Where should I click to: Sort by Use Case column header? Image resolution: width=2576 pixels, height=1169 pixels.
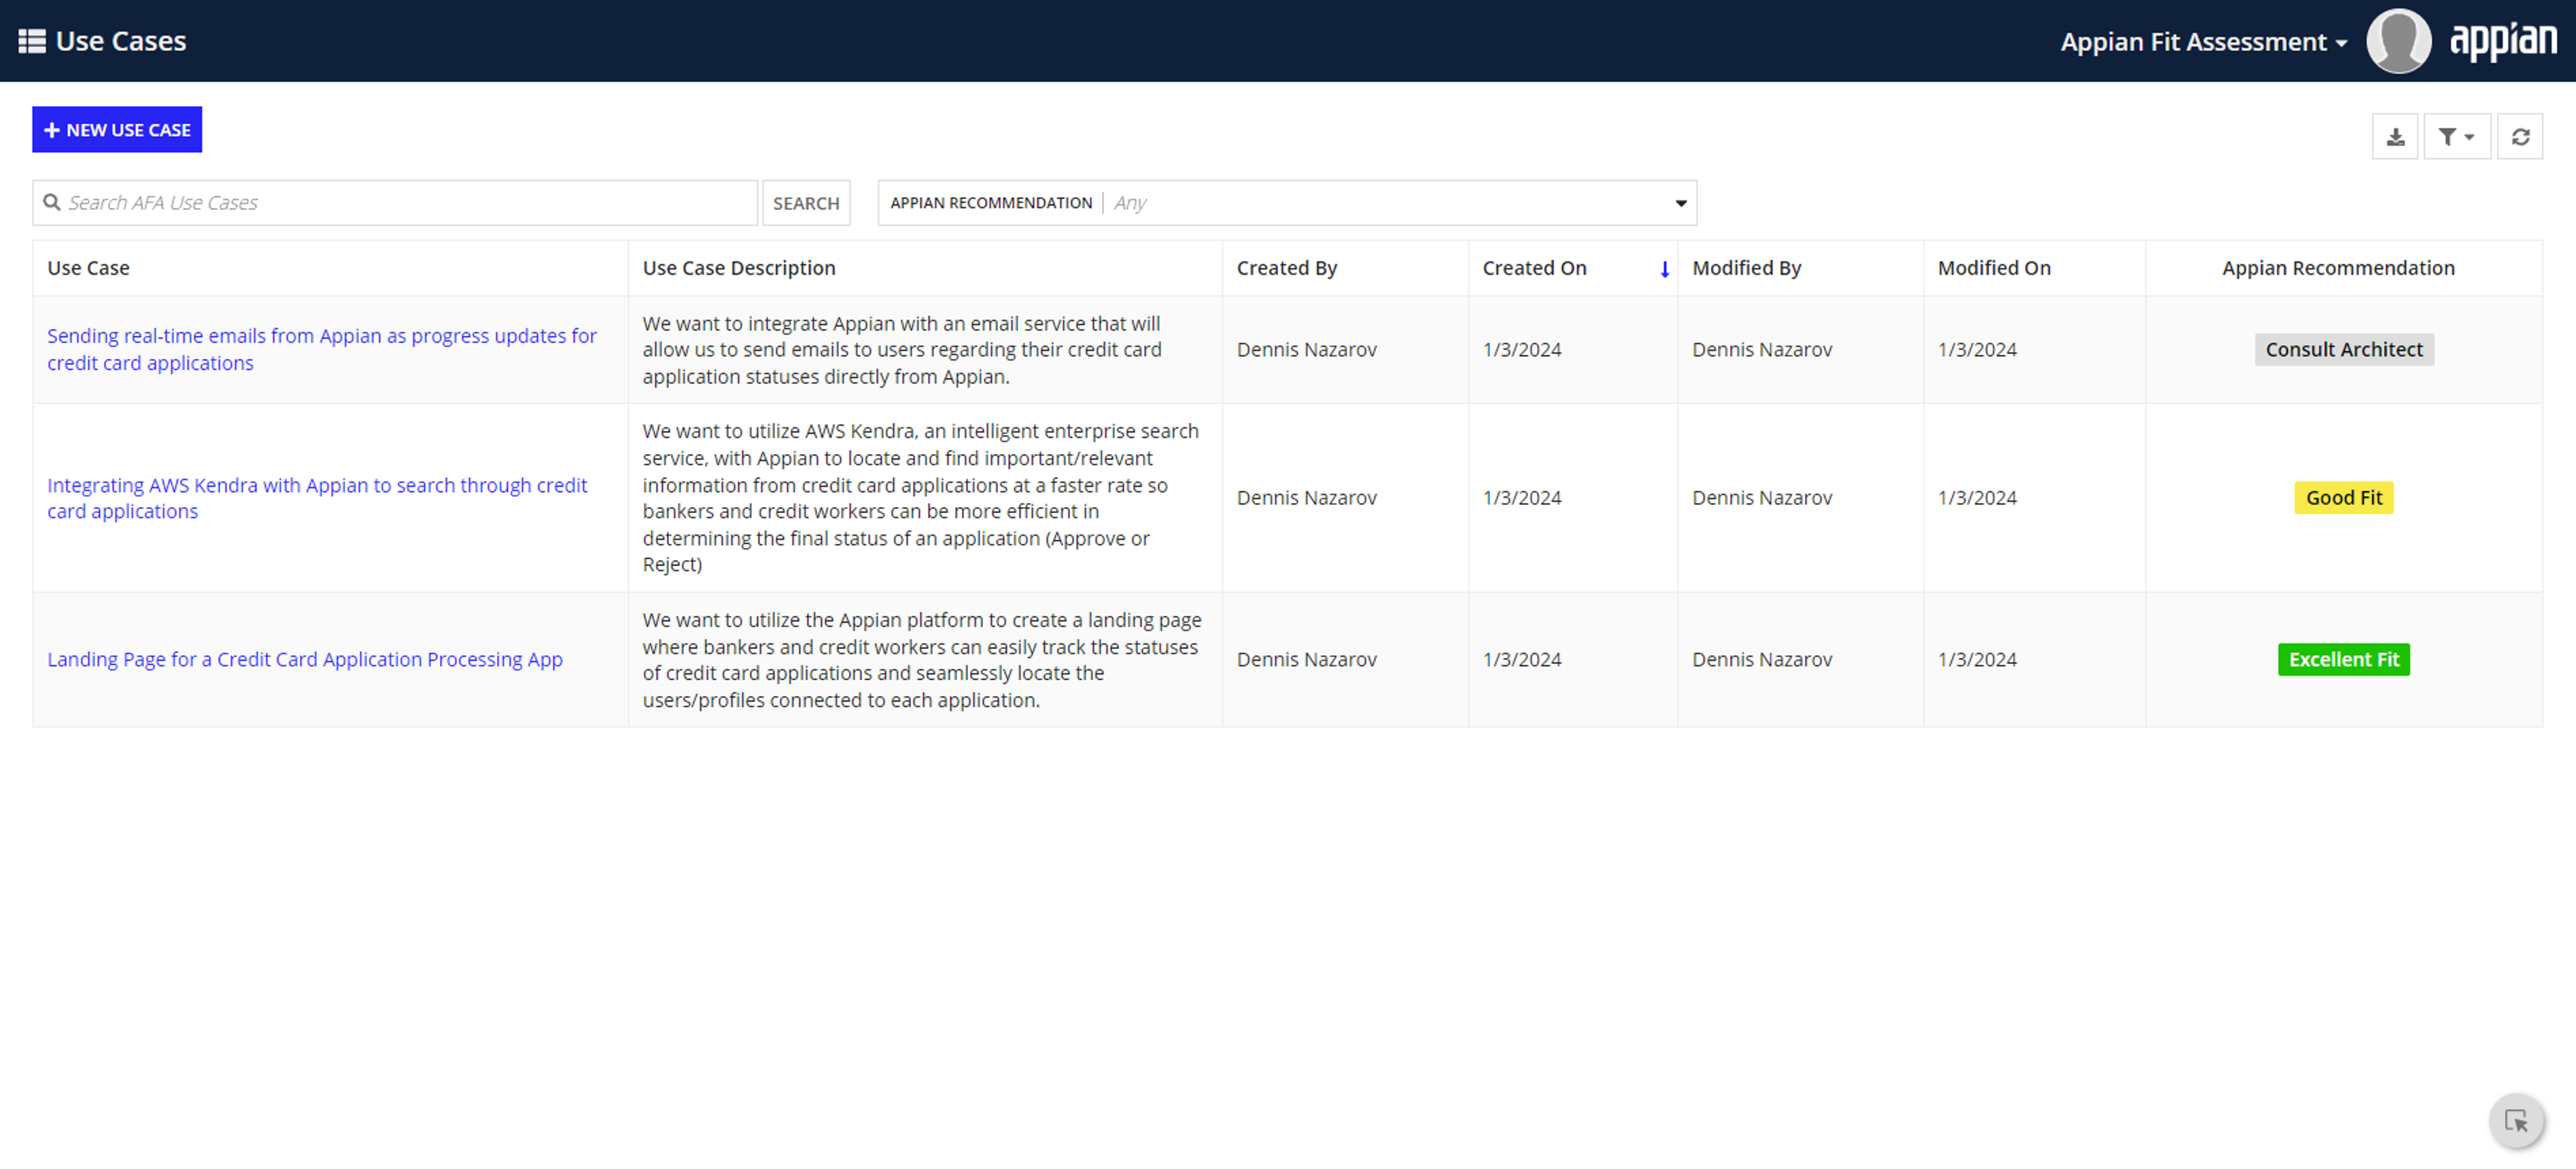click(x=88, y=268)
